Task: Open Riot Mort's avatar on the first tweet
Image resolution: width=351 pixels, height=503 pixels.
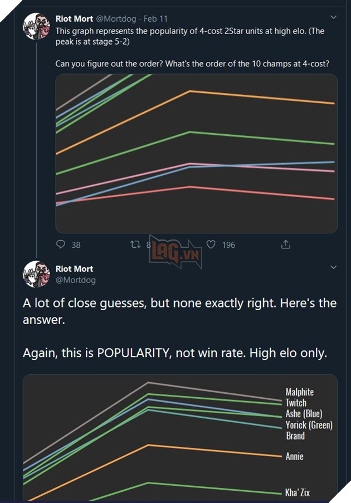Action: 37,26
